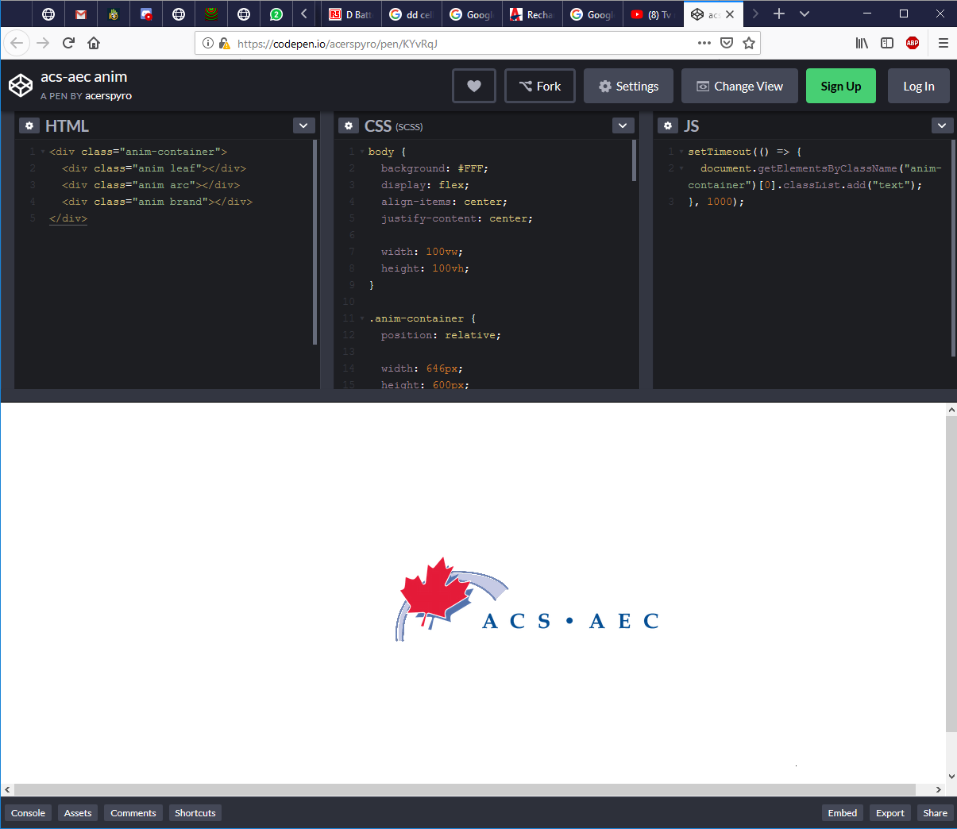Open the Assets panel
Image resolution: width=957 pixels, height=829 pixels.
(78, 813)
